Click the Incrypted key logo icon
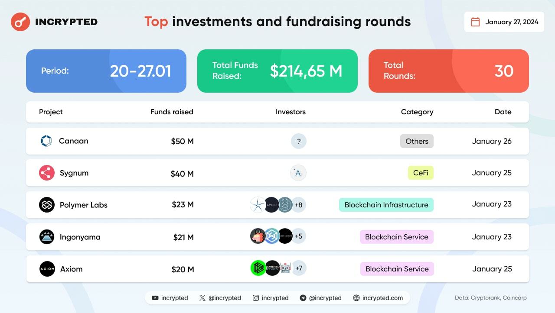 [20, 22]
